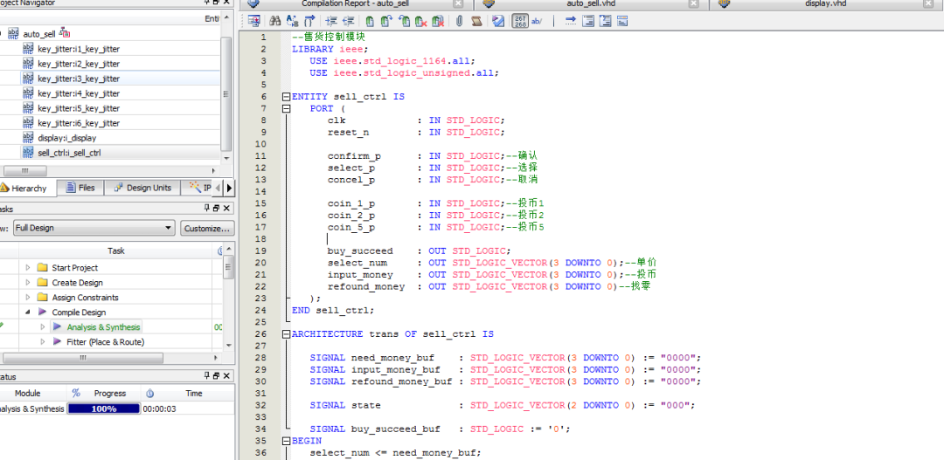This screenshot has width=944, height=460.
Task: Click the 'ab/' toolbar icon
Action: point(537,20)
